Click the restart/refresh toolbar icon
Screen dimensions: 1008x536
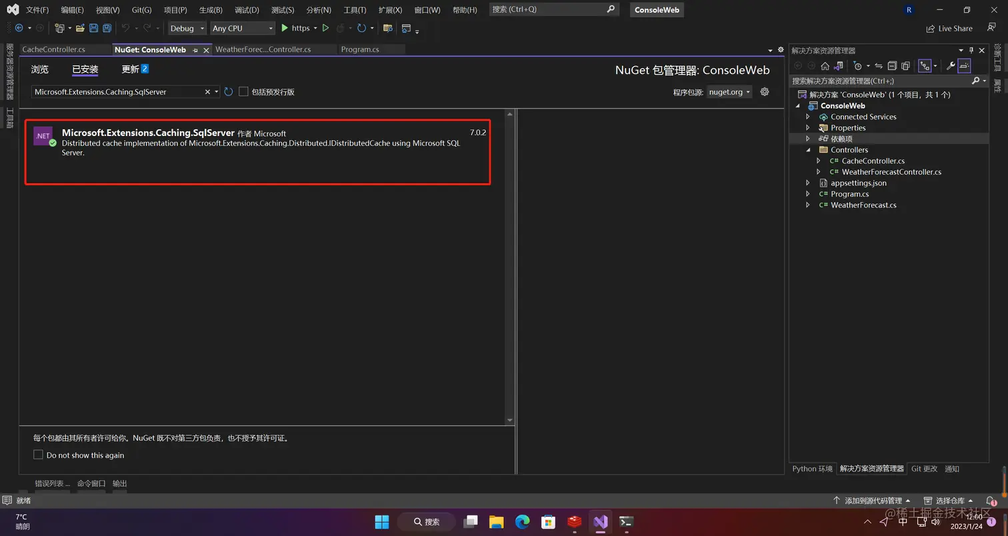pyautogui.click(x=361, y=28)
